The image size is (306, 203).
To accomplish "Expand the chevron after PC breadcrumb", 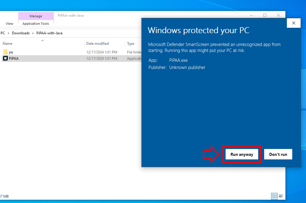I will pyautogui.click(x=8, y=33).
